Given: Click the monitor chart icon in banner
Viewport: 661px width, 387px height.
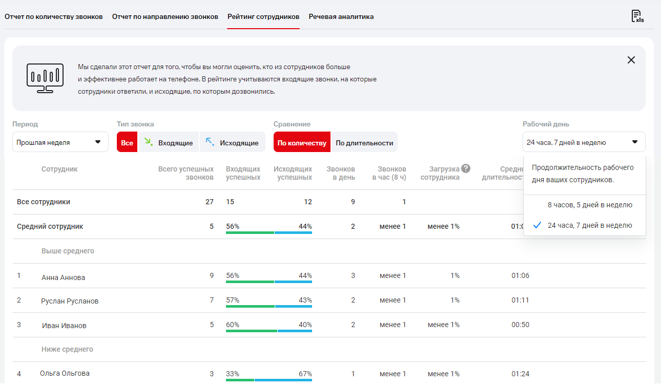Looking at the screenshot, I should (x=45, y=78).
